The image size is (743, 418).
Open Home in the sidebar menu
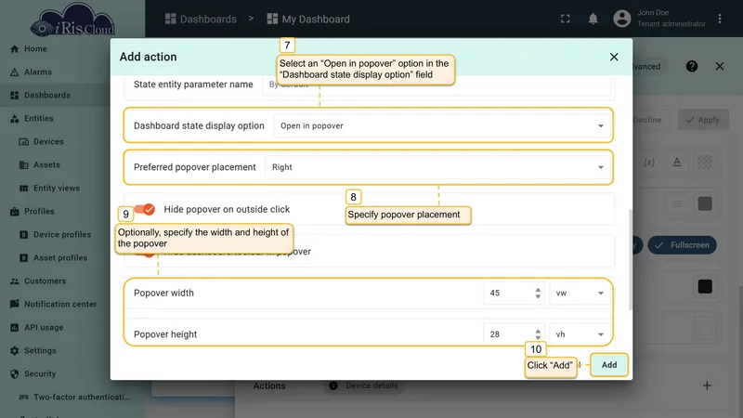click(x=35, y=49)
